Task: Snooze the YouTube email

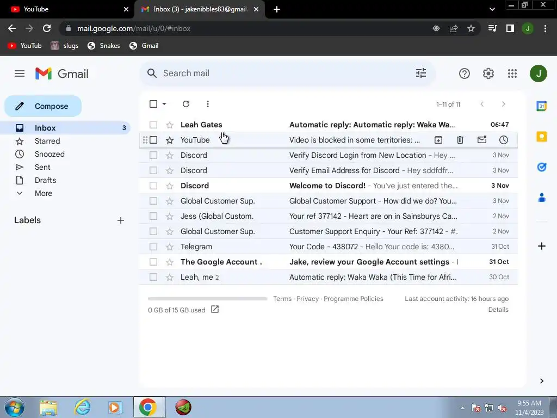Action: (x=503, y=140)
